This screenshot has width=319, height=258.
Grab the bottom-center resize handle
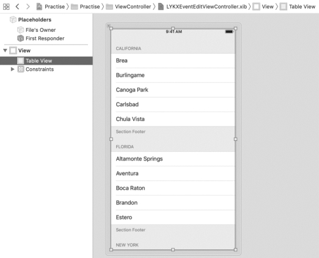click(173, 249)
